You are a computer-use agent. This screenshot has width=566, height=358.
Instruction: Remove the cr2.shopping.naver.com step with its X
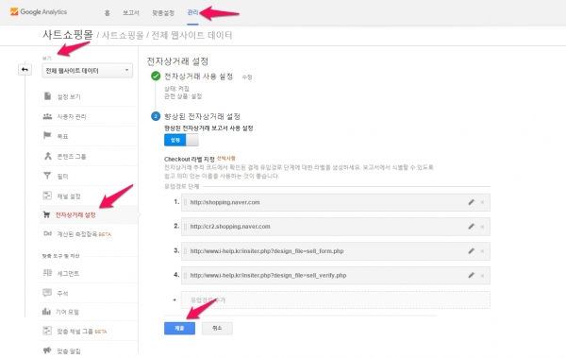(482, 227)
